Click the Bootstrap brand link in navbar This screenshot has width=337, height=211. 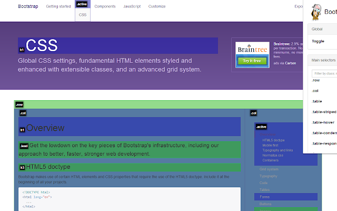tap(28, 6)
